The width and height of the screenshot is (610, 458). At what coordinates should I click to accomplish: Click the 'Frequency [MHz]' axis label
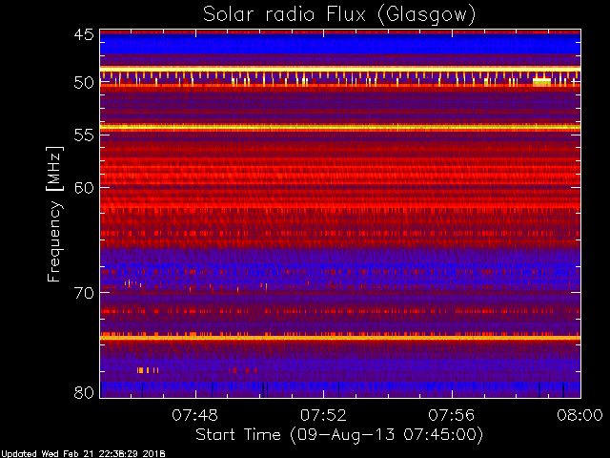click(x=54, y=214)
